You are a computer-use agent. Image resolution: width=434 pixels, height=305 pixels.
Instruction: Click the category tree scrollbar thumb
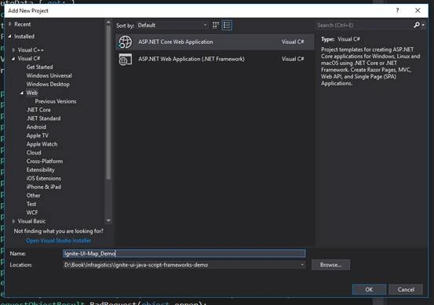pyautogui.click(x=108, y=103)
